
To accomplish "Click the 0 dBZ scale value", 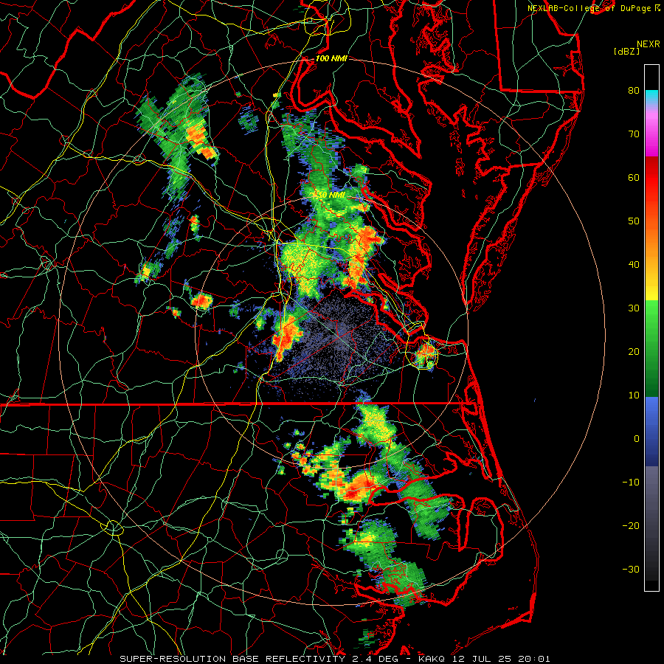I will (637, 439).
